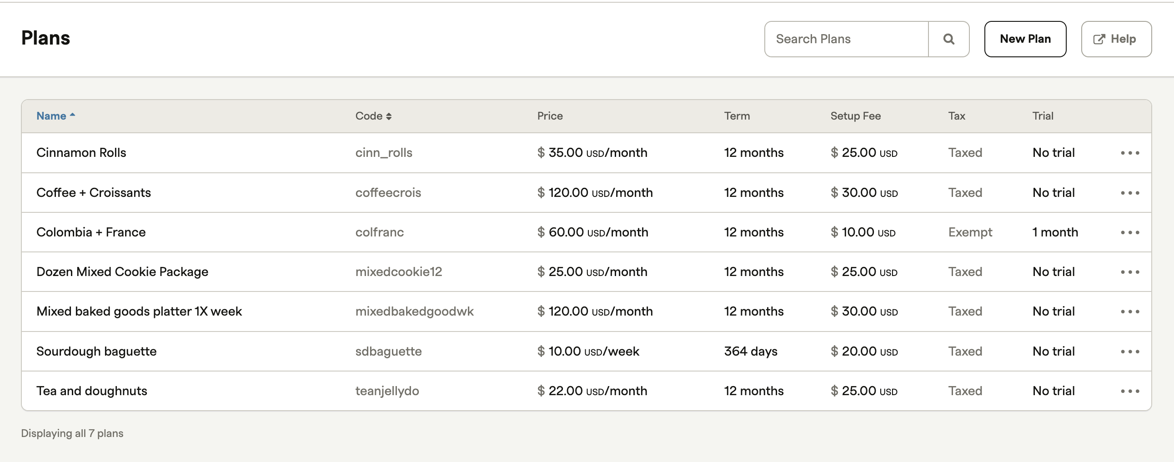
Task: Sort the table by Code column
Action: [373, 116]
